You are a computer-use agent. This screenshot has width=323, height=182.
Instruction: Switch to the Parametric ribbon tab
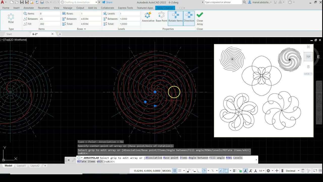[x=44, y=8]
